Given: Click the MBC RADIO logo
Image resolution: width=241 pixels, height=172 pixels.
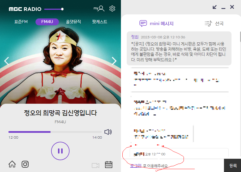Looking at the screenshot, I should pos(25,9).
